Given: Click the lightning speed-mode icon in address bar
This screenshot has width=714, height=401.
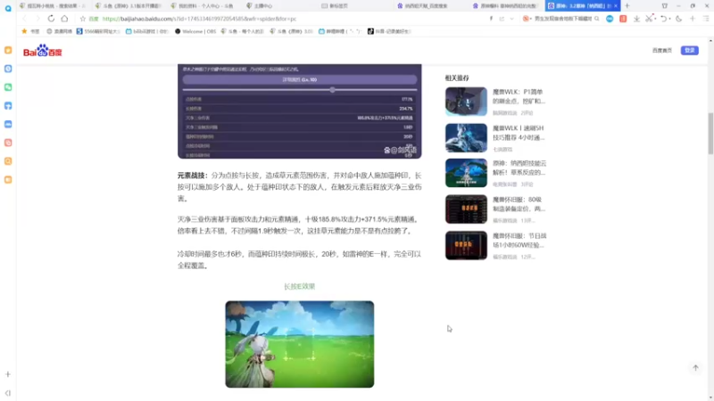Looking at the screenshot, I should 491,19.
